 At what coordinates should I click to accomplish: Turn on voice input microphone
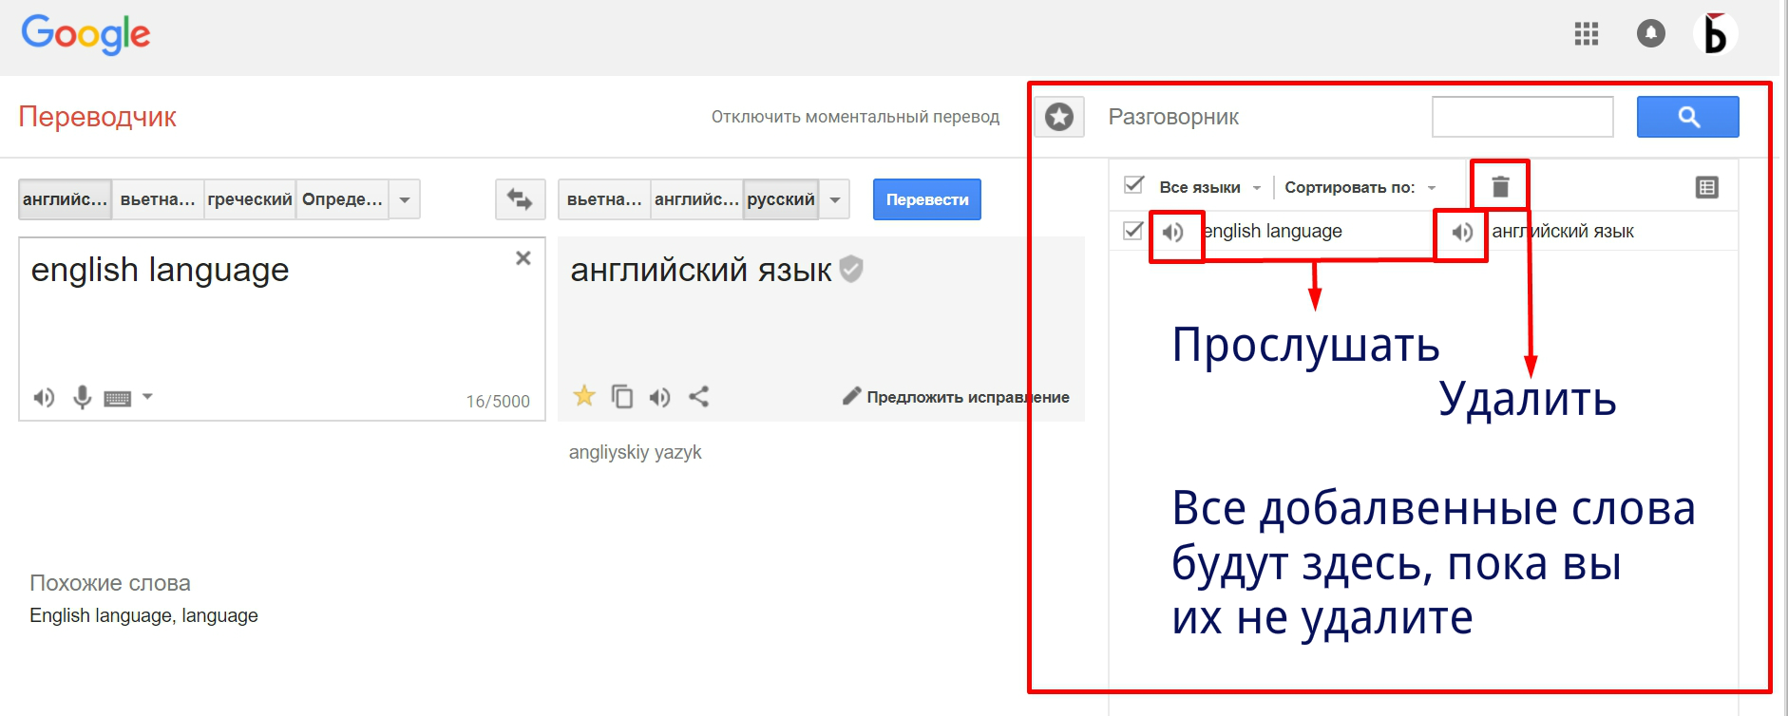click(83, 397)
